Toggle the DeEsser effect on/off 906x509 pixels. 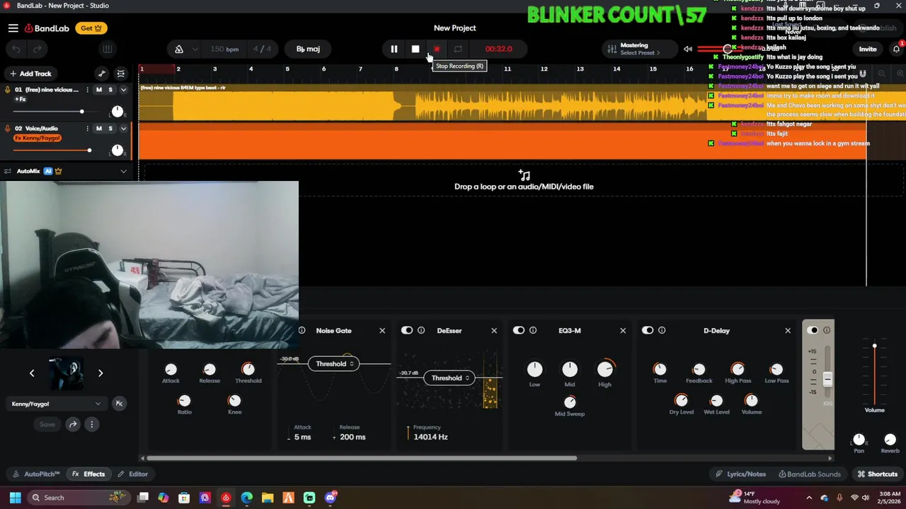[407, 331]
